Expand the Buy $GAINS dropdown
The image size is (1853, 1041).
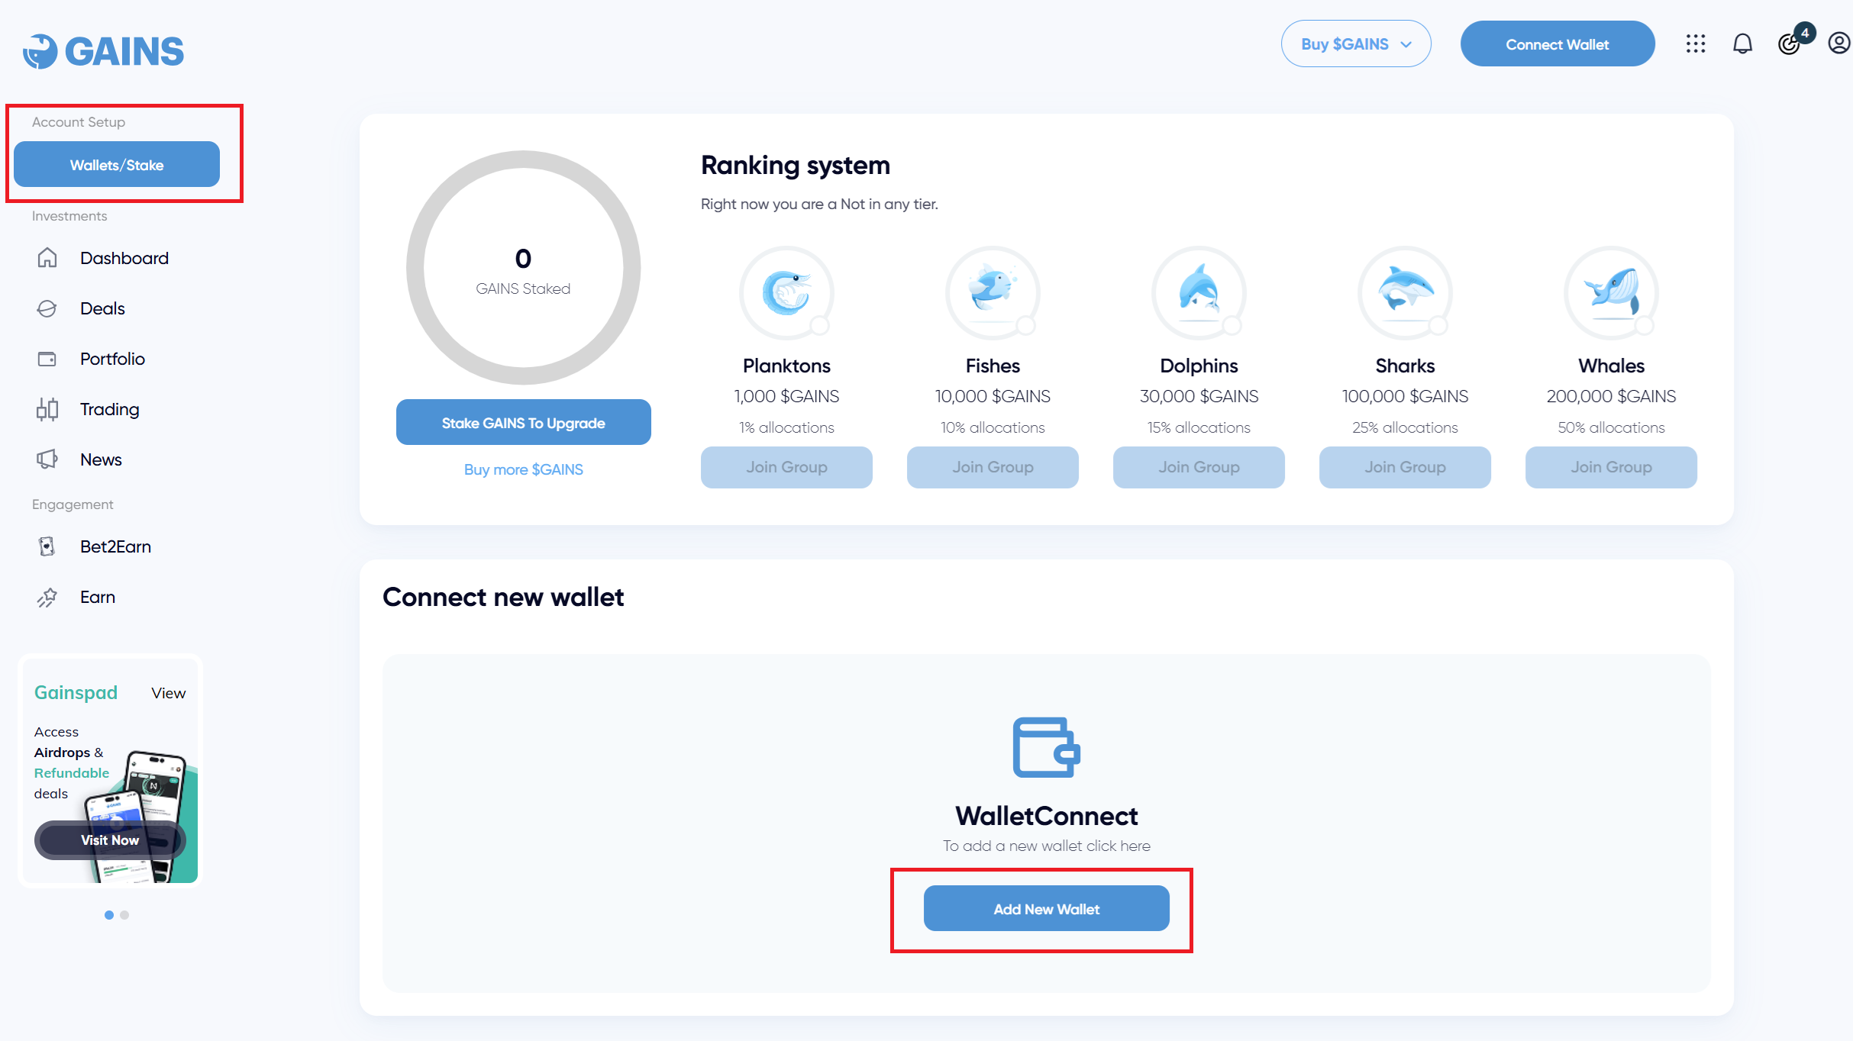pos(1356,44)
